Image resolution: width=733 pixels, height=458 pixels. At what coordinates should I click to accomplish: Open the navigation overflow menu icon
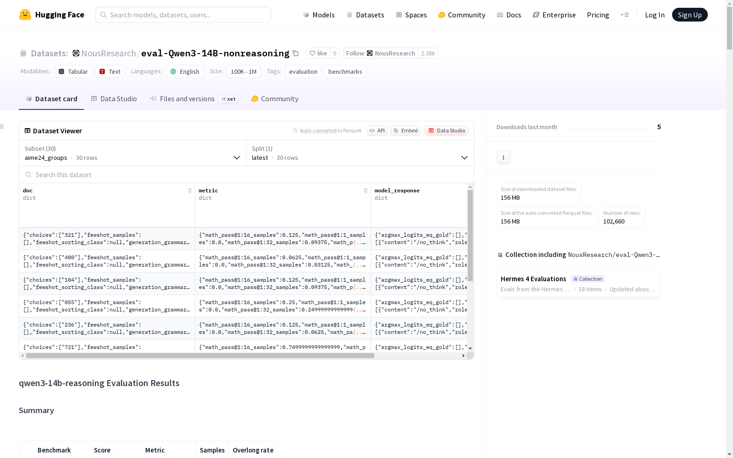tap(624, 15)
